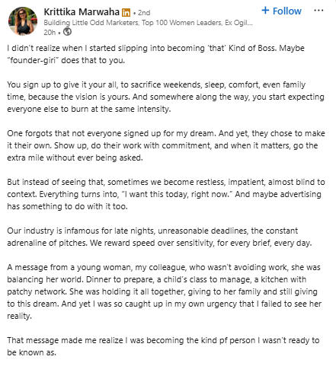Open the three-dot more options menu
336x366 pixels.
318,11
